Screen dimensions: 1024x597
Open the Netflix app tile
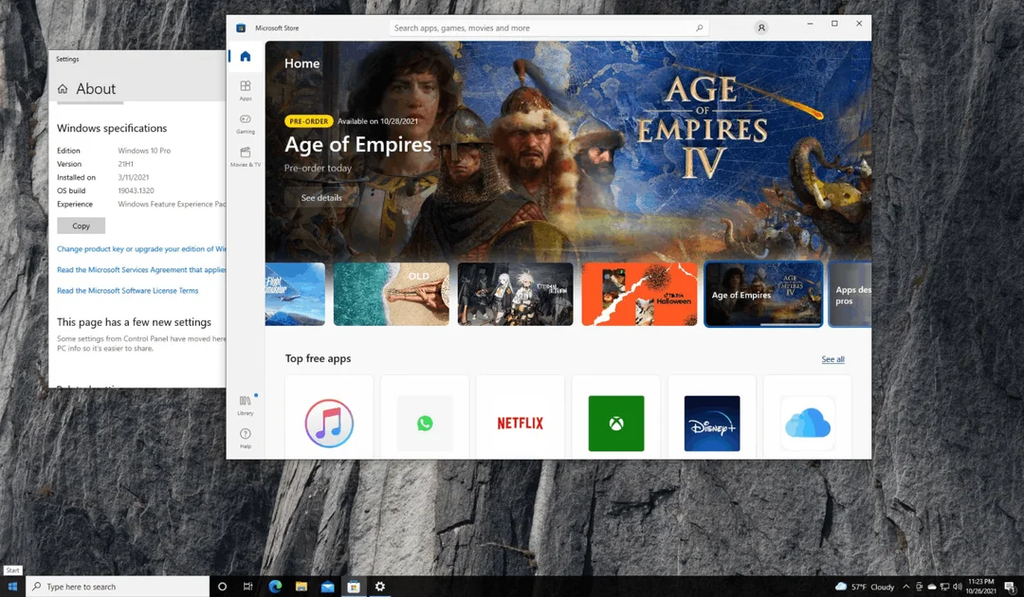pos(521,417)
